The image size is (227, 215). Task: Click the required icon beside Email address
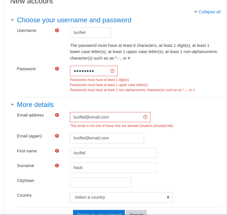click(x=57, y=115)
